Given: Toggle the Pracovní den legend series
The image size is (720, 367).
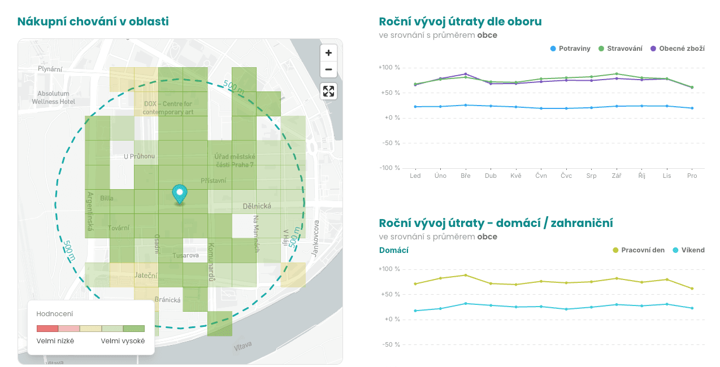Looking at the screenshot, I should coord(638,250).
